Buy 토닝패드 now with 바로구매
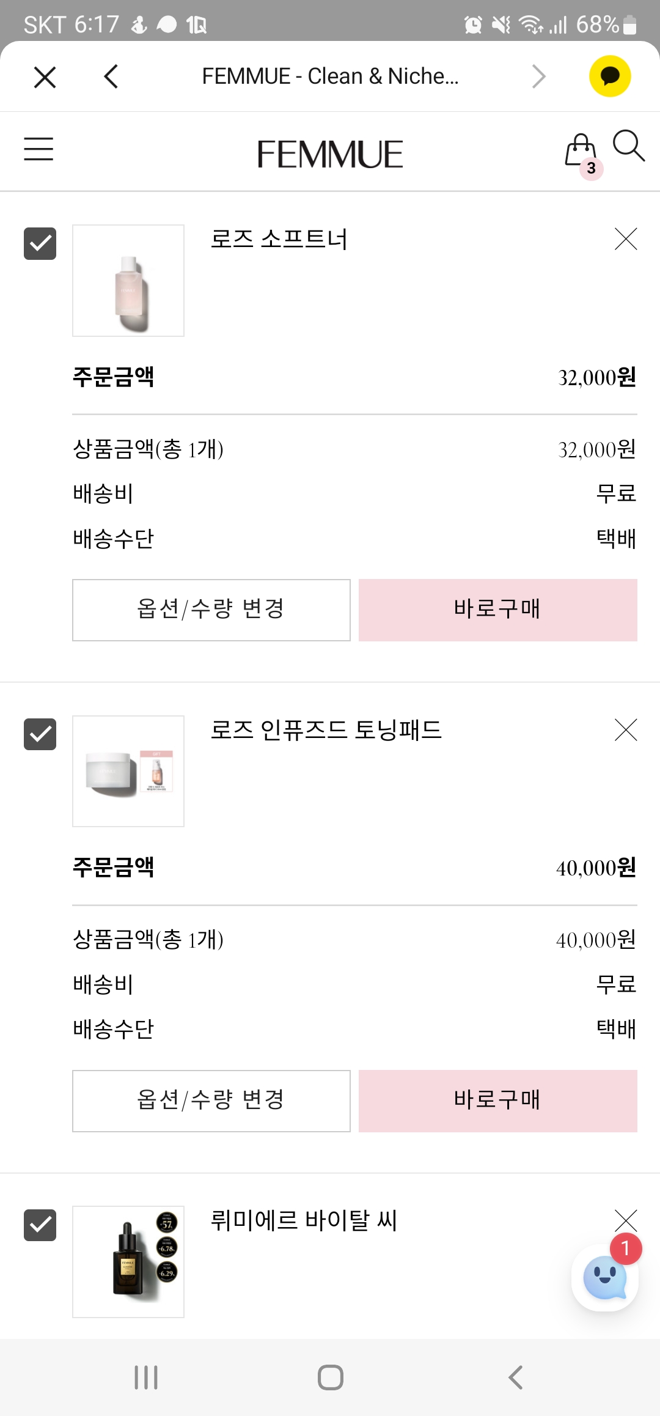The image size is (660, 1416). [x=498, y=1101]
